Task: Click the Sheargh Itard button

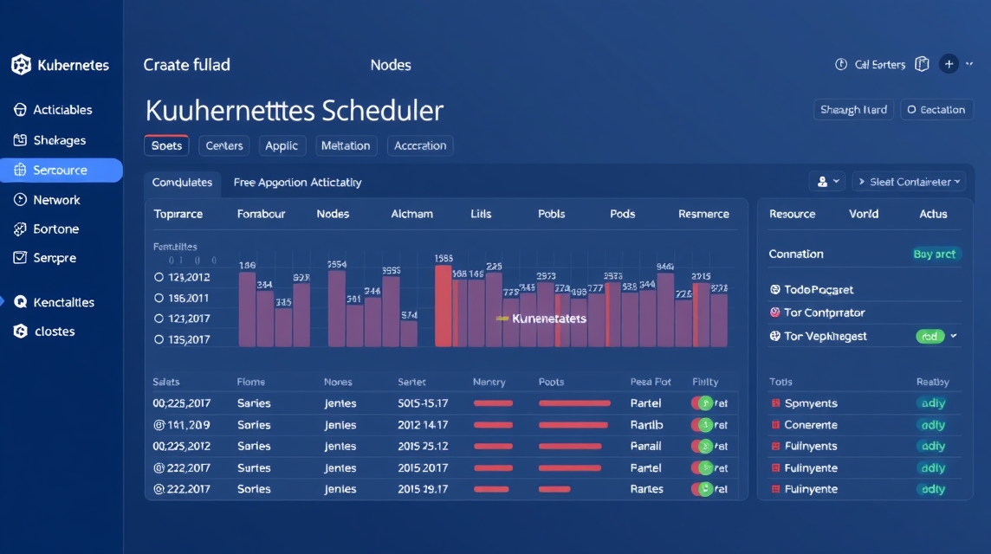Action: (853, 109)
